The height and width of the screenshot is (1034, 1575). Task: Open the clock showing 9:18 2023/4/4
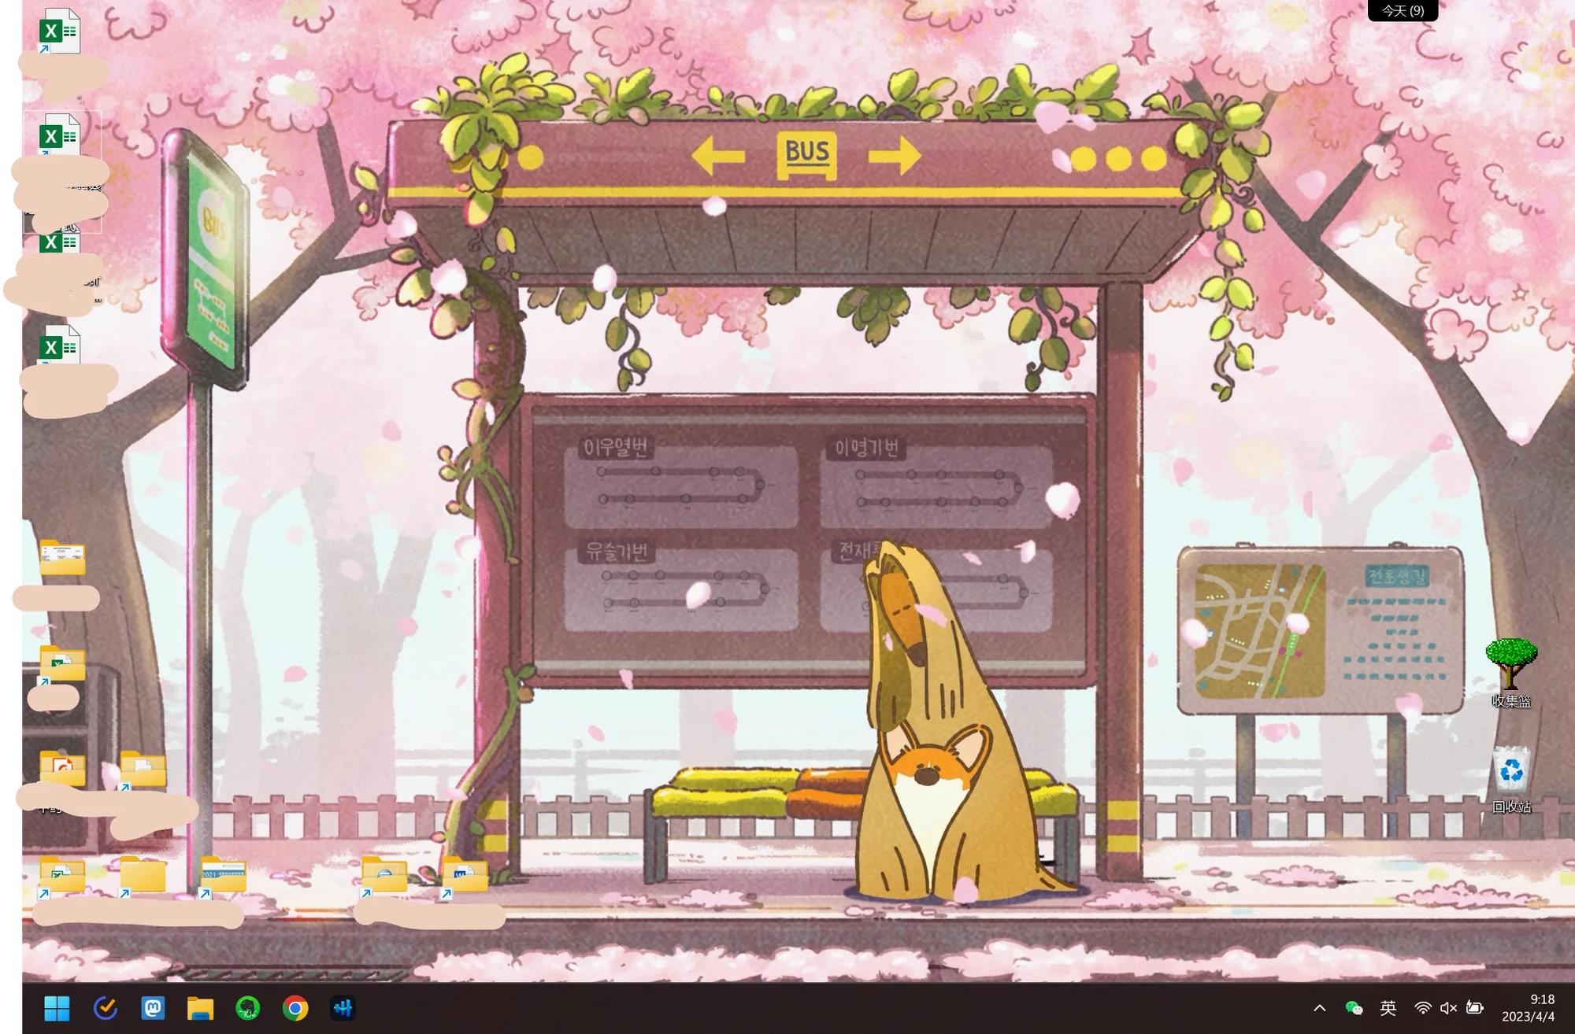[x=1529, y=1008]
